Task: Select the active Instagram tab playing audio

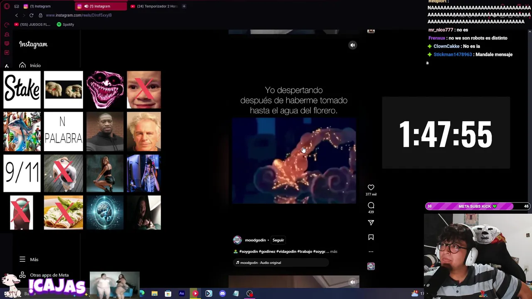Action: click(101, 6)
